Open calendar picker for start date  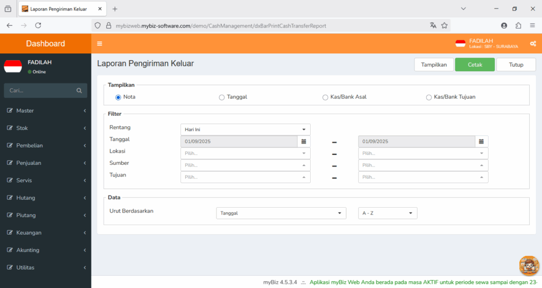click(304, 142)
